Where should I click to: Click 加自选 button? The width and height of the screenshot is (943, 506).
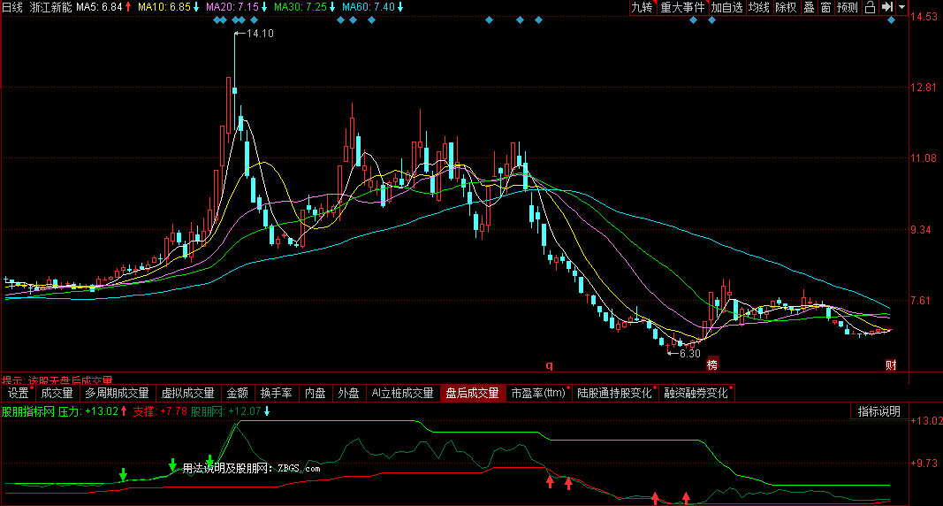(726, 7)
